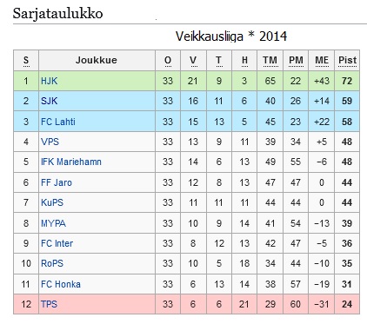Open the HJK team link
The width and height of the screenshot is (367, 324).
49,81
